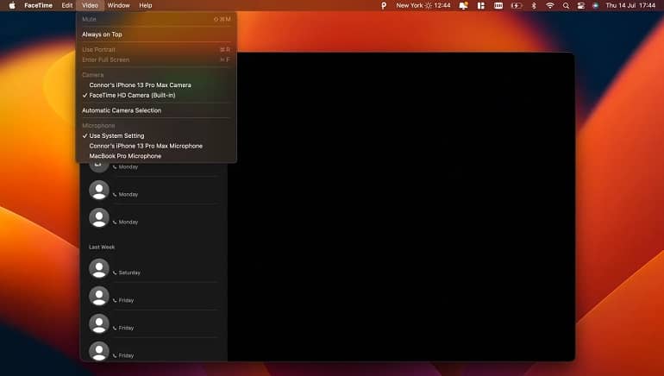Click the display notification status icon

pos(464,5)
